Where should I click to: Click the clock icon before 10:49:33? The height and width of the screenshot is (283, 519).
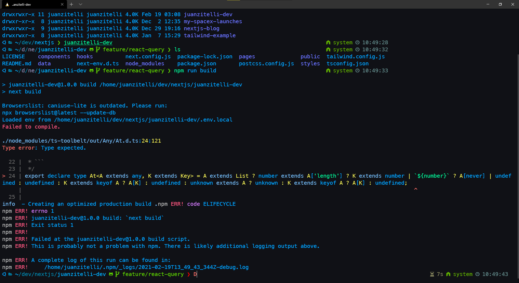[357, 70]
